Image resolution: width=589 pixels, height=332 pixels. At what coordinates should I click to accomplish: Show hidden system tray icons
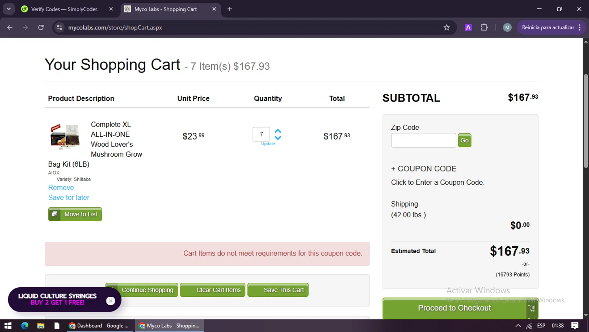[x=518, y=326]
